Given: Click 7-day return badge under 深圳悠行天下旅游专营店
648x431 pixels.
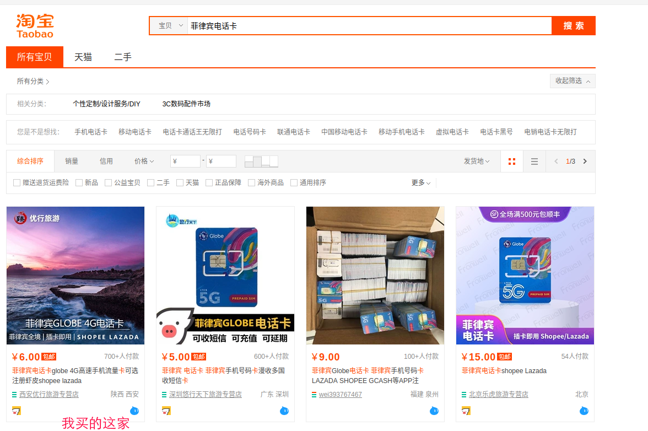Looking at the screenshot, I should tap(166, 411).
